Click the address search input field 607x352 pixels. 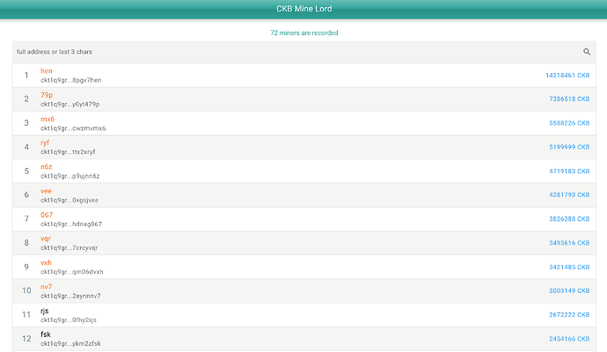point(290,52)
